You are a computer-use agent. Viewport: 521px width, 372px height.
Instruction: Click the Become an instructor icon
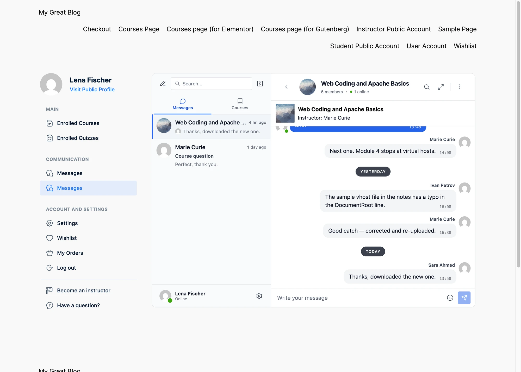[49, 291]
